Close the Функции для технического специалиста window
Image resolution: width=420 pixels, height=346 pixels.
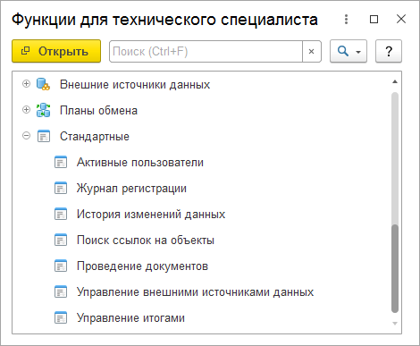[401, 19]
